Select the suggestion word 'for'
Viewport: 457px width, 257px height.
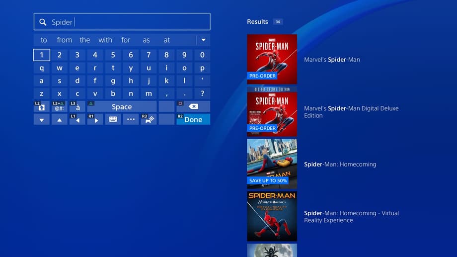(x=126, y=40)
